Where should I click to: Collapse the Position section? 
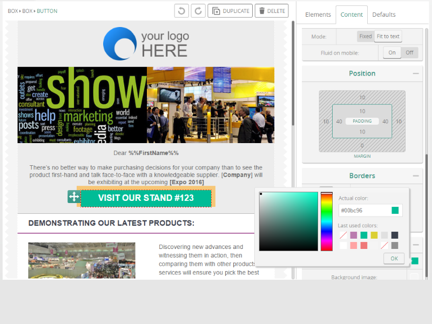pyautogui.click(x=416, y=73)
